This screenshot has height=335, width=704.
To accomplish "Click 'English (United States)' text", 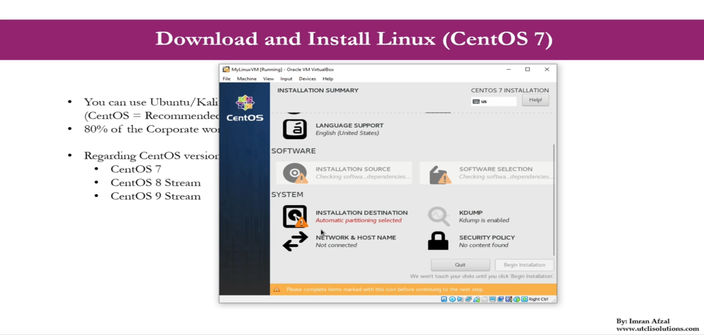I will click(347, 133).
